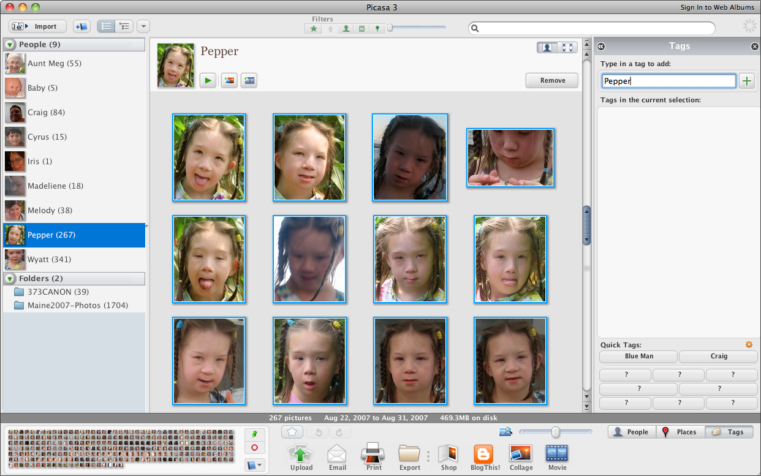Play a slideshow of Pepper's photos

click(208, 80)
